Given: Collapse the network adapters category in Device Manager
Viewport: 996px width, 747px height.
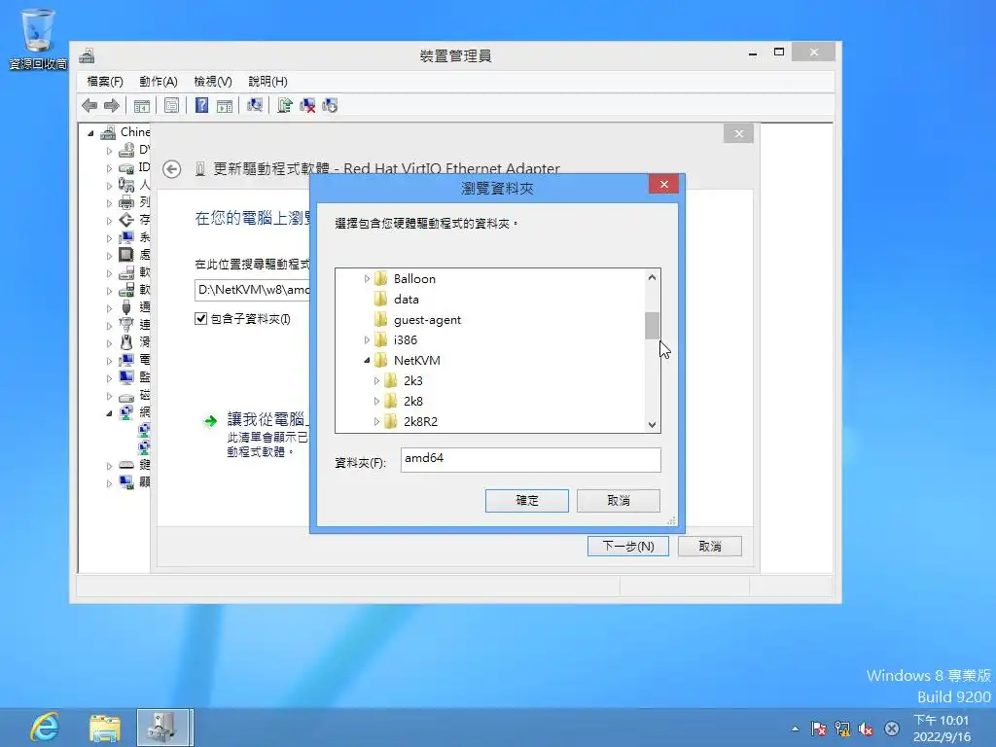Looking at the screenshot, I should coord(109,412).
